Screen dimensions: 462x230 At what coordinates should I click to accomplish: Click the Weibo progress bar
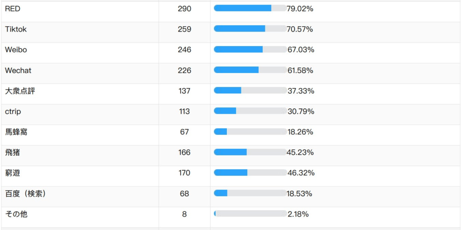coord(250,50)
